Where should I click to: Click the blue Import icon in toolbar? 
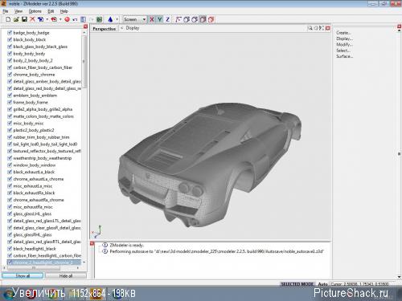[40, 19]
